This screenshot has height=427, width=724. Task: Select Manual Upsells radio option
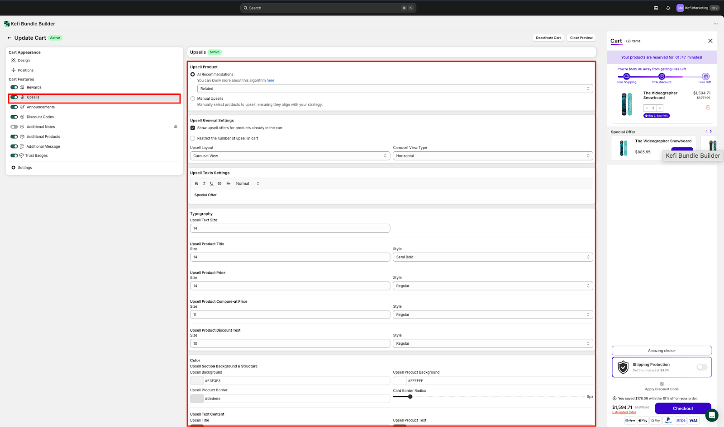pyautogui.click(x=193, y=99)
